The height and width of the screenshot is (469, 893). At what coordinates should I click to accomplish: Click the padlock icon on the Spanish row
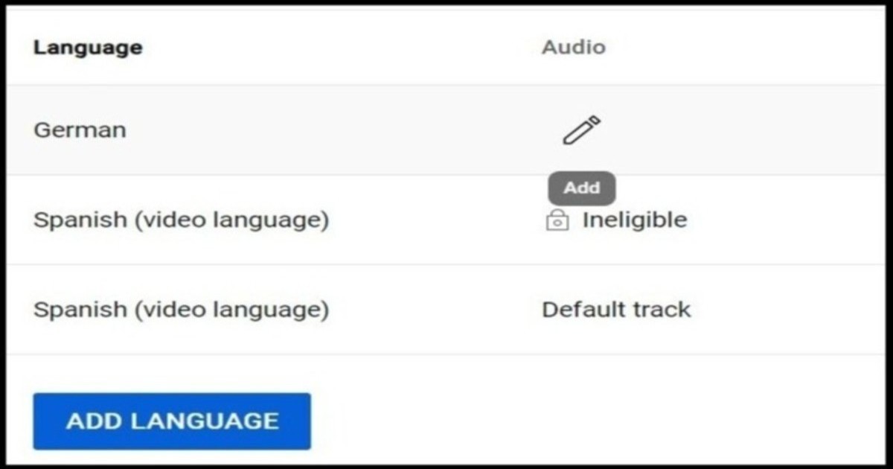point(555,220)
